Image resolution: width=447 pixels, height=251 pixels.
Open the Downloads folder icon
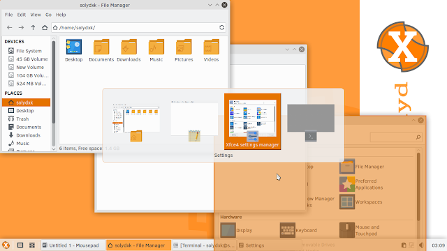pyautogui.click(x=129, y=47)
